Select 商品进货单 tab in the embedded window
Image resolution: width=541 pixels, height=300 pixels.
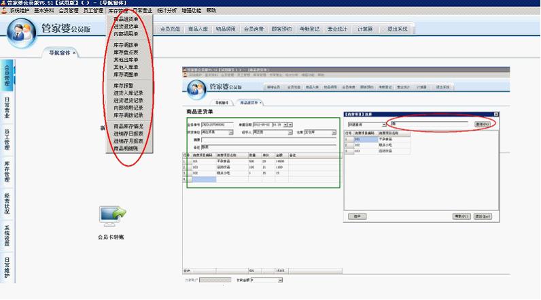point(249,103)
